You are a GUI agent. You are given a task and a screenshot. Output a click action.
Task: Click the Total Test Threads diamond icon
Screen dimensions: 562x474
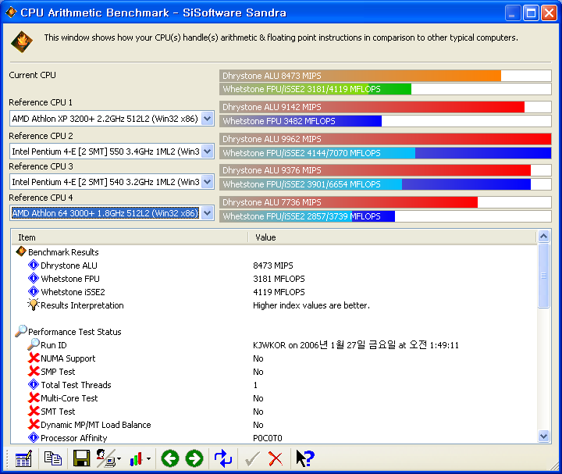(34, 385)
